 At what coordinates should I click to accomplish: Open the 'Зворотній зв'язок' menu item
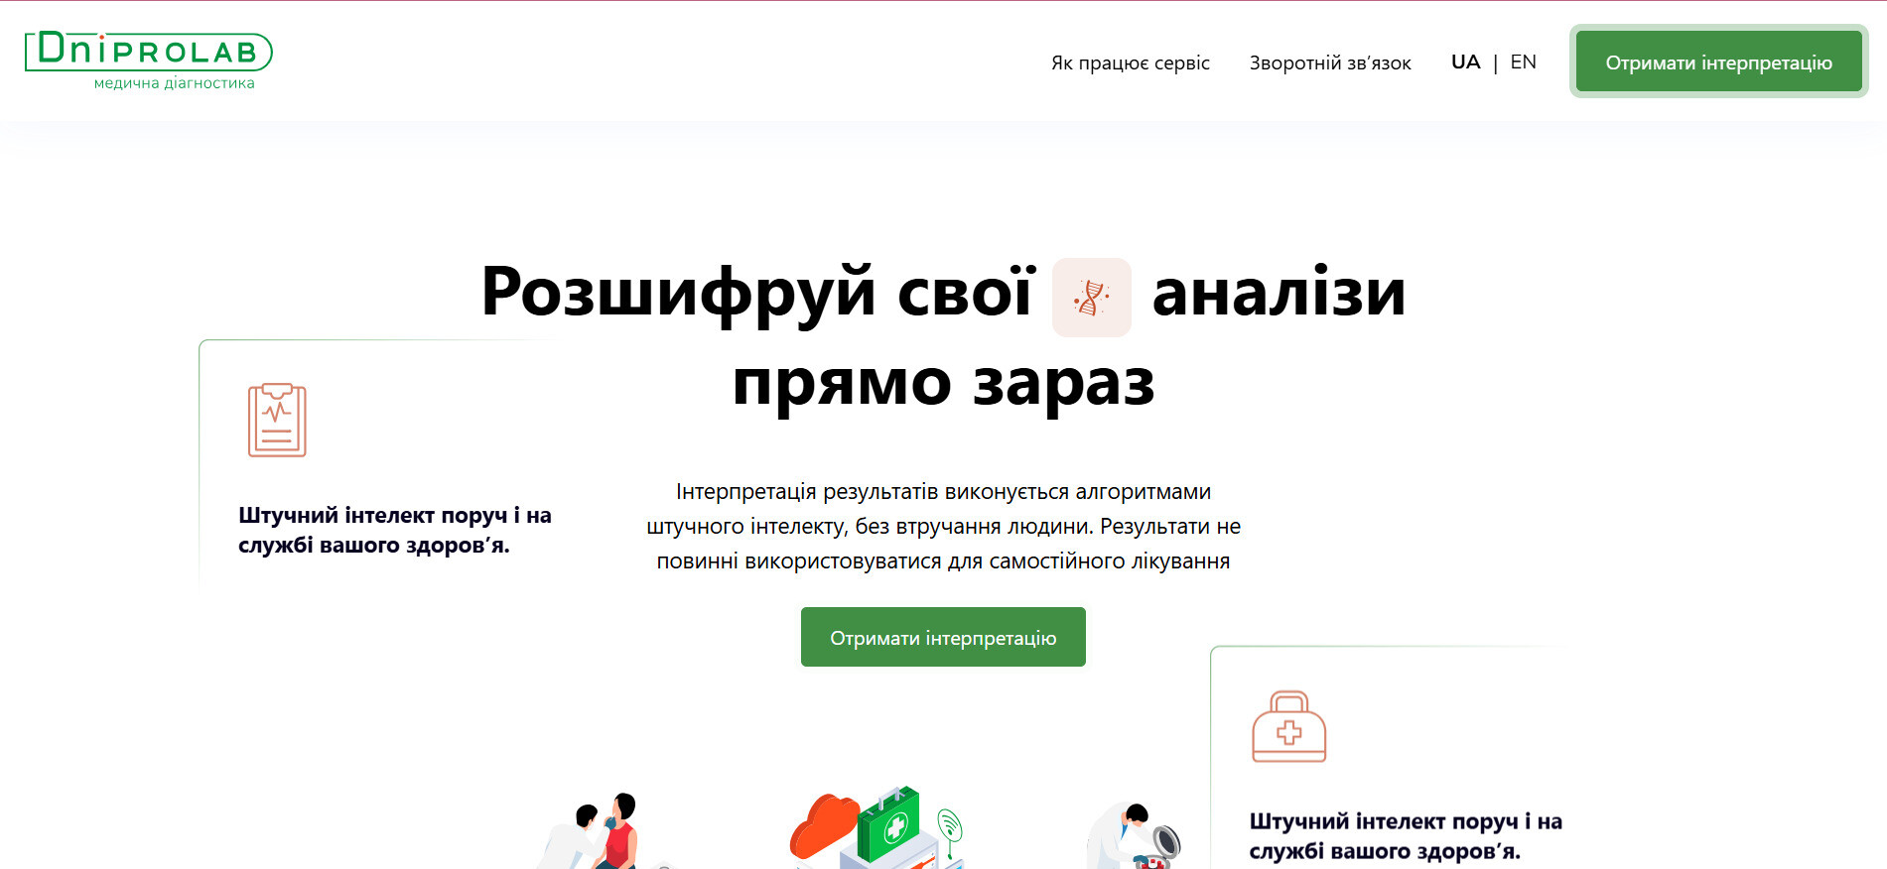point(1329,62)
